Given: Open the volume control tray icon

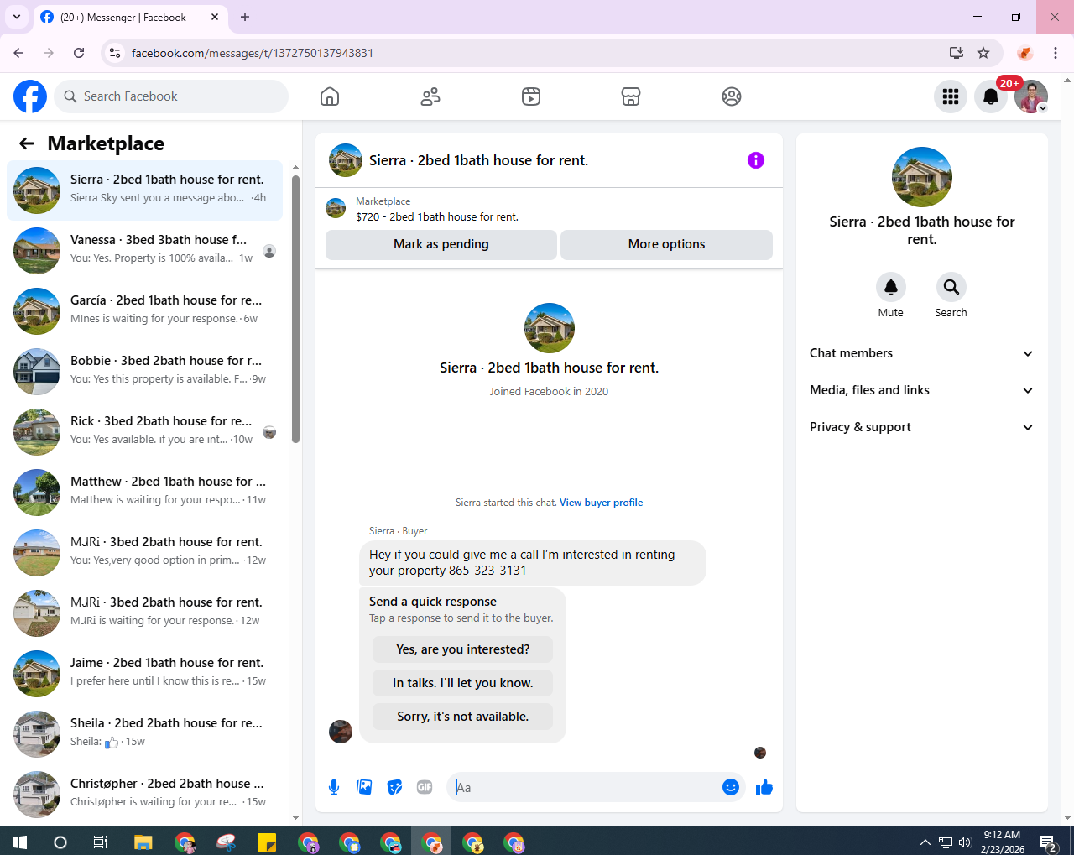Looking at the screenshot, I should click(965, 842).
